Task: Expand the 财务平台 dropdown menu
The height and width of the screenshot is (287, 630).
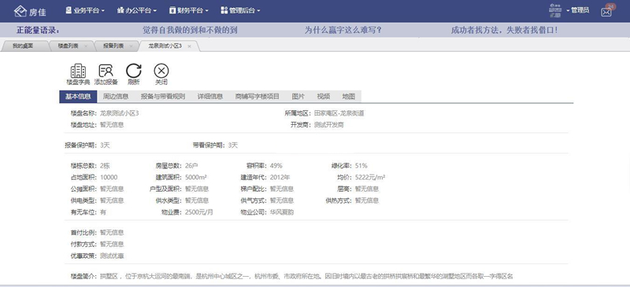Action: click(188, 11)
